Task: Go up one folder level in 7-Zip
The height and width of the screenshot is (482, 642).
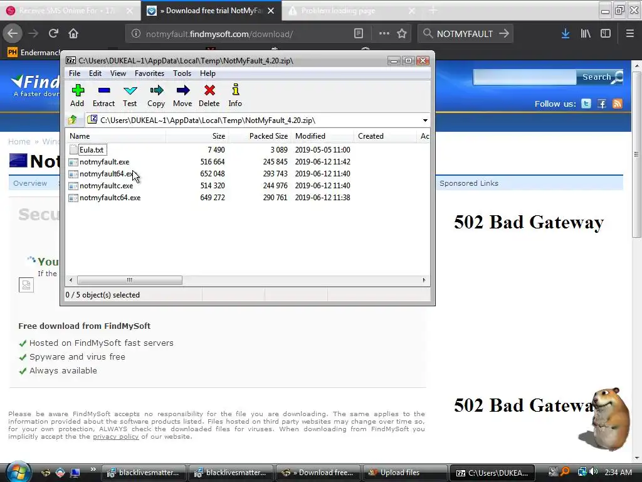Action: pyautogui.click(x=73, y=120)
